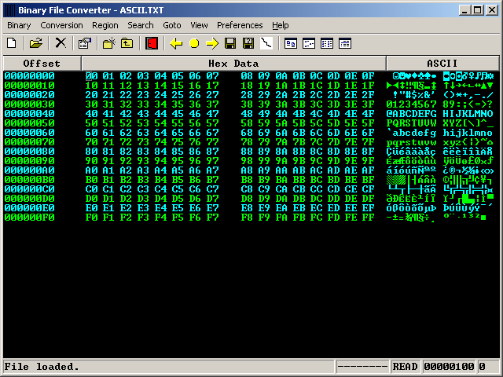Image resolution: width=503 pixels, height=377 pixels.
Task: Open the Region menu
Action: [x=105, y=25]
